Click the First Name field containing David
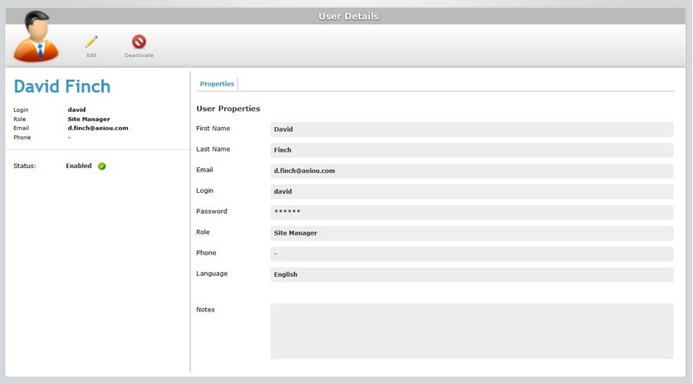The image size is (693, 384). coord(471,129)
